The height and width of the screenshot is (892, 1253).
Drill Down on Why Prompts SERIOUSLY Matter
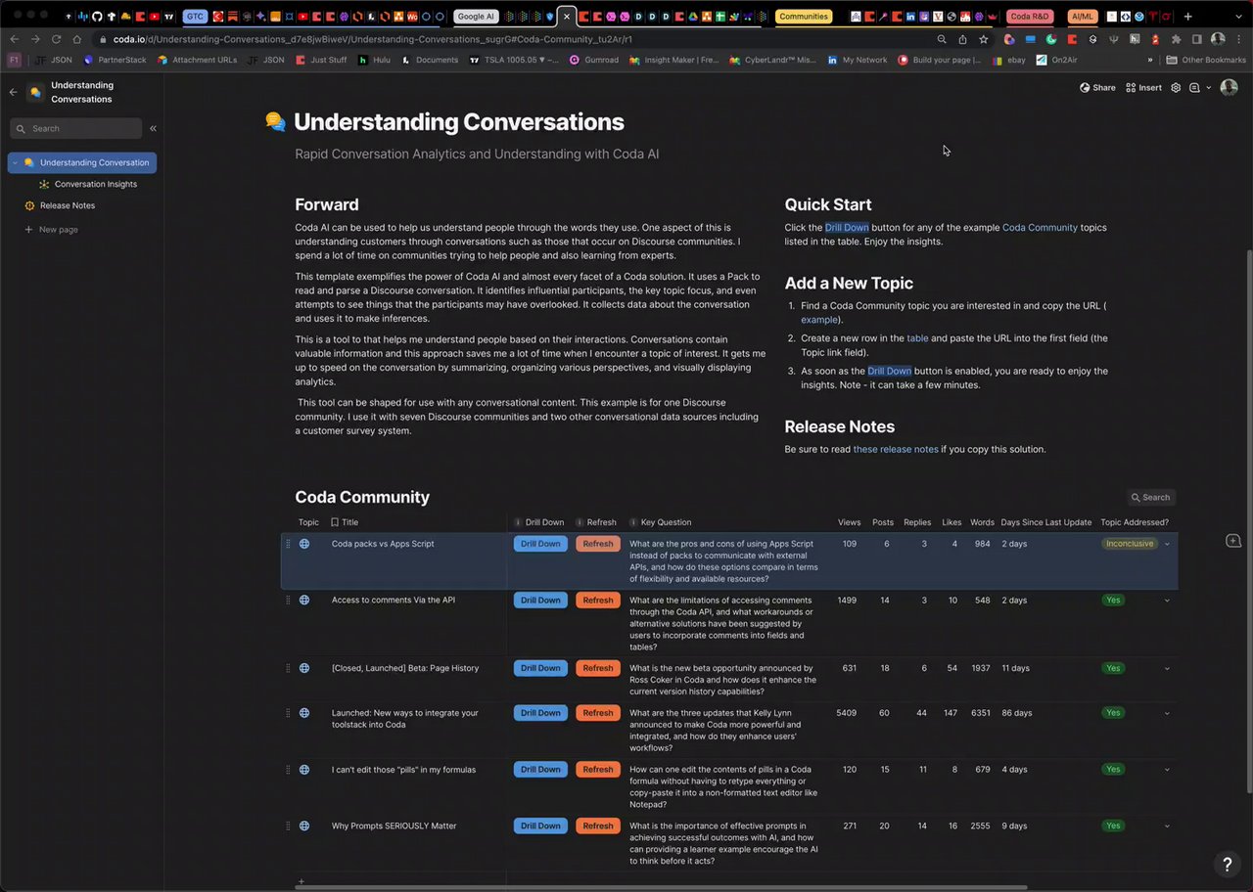coord(540,826)
